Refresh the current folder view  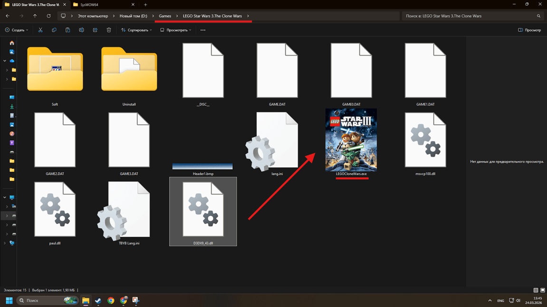tap(48, 16)
